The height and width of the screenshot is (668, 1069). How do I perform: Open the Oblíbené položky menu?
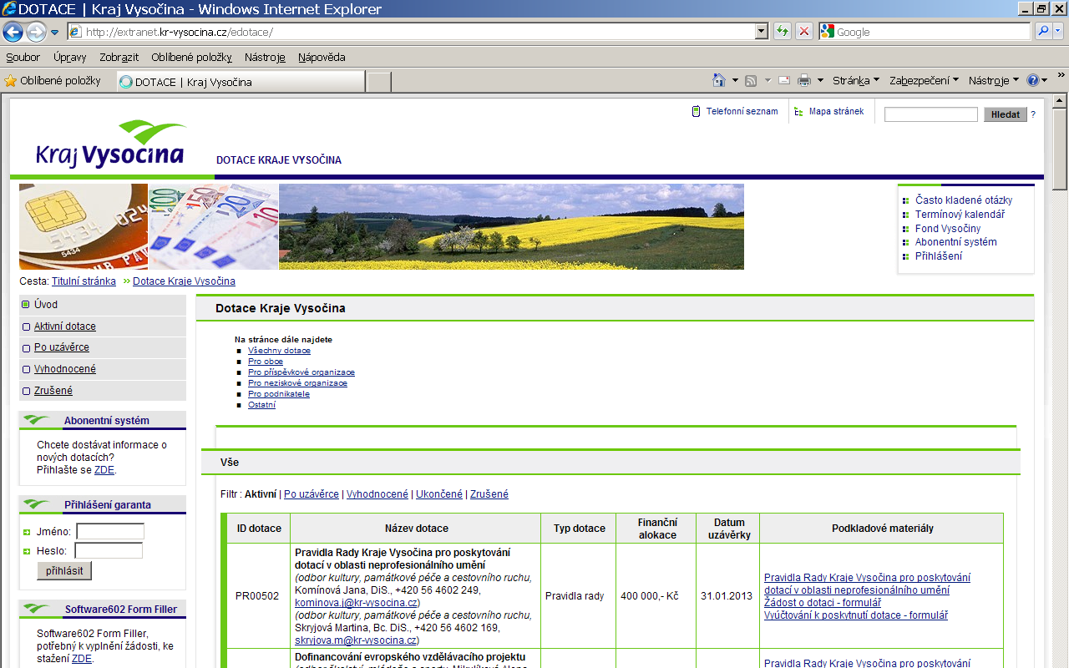coord(191,58)
